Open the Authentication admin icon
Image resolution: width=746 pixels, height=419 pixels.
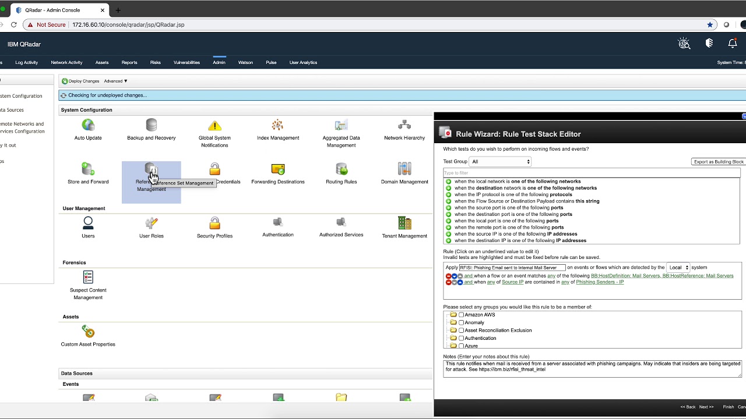[x=278, y=222]
